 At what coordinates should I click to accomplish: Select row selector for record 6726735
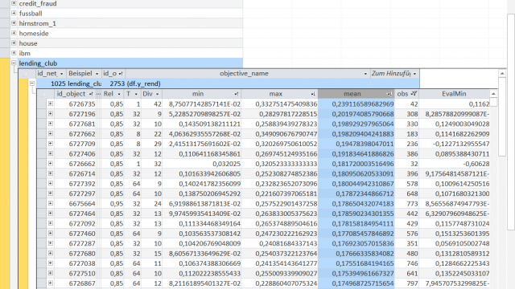42,104
